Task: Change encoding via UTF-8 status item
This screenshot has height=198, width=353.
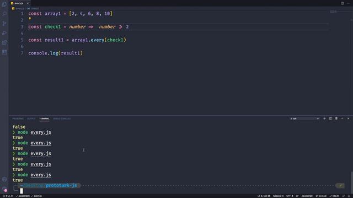Action: click(x=290, y=196)
